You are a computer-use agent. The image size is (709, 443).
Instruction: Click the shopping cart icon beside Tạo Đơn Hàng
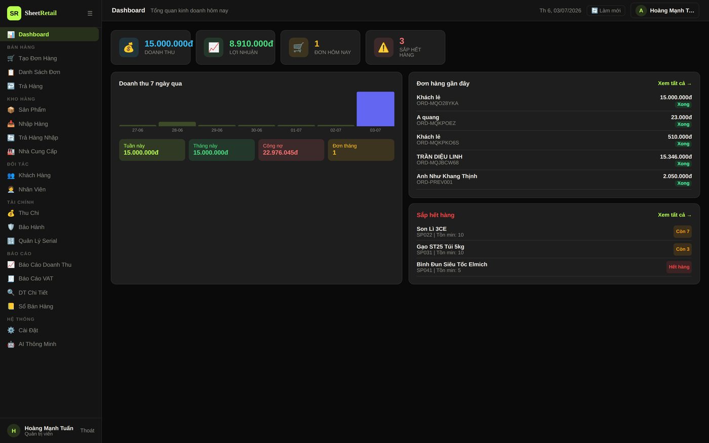pyautogui.click(x=11, y=58)
